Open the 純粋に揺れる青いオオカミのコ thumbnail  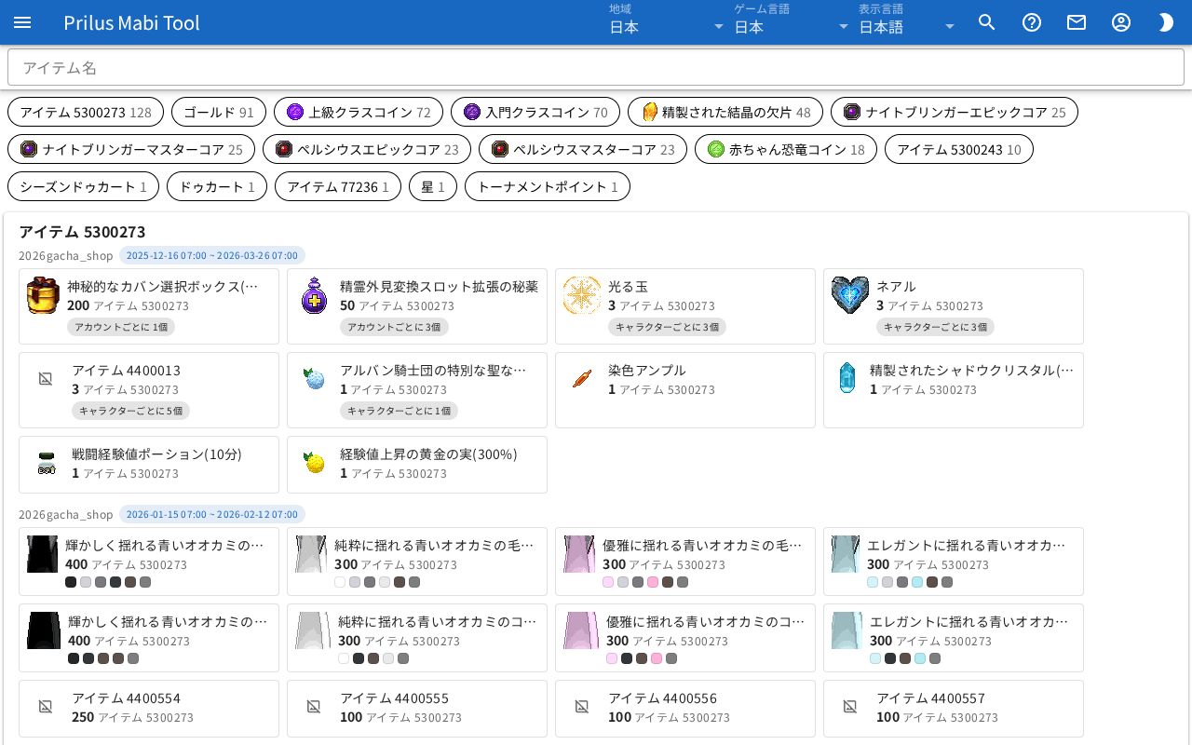[311, 630]
